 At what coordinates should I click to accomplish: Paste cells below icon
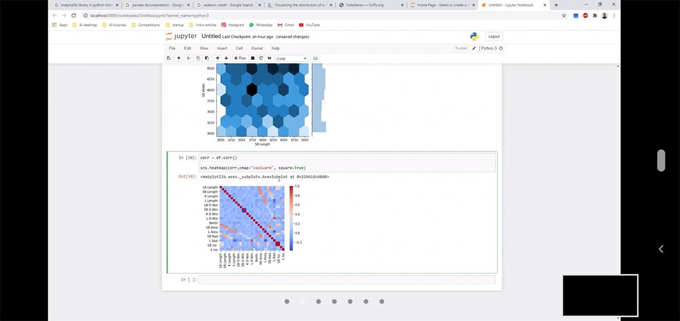coord(207,58)
